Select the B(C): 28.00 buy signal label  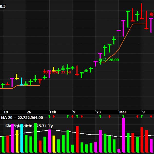[109, 60]
